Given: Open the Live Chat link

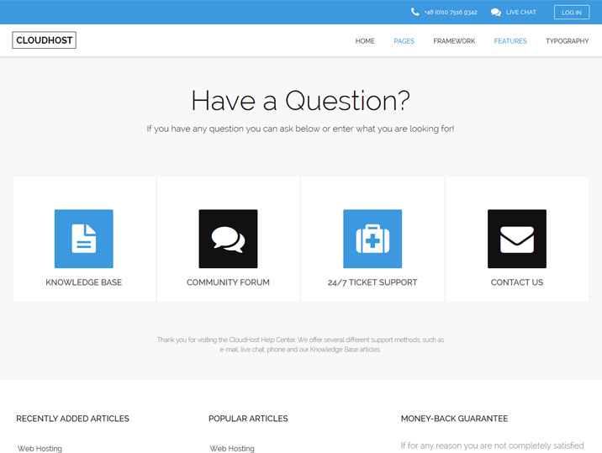Looking at the screenshot, I should 520,13.
